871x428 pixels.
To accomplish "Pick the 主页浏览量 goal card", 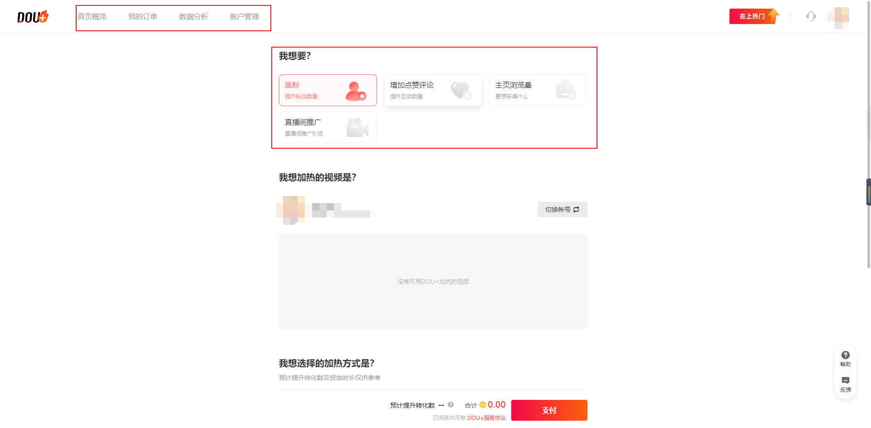I will click(538, 90).
